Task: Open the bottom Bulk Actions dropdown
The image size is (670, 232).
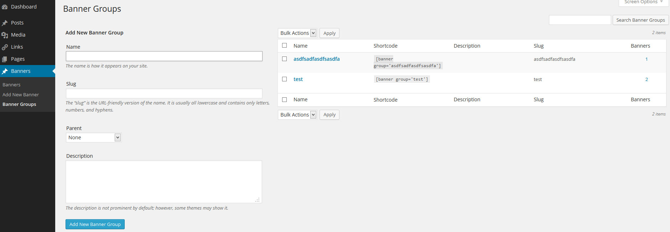Action: pos(297,115)
